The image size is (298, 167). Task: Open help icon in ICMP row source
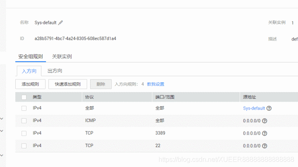pos(264,121)
